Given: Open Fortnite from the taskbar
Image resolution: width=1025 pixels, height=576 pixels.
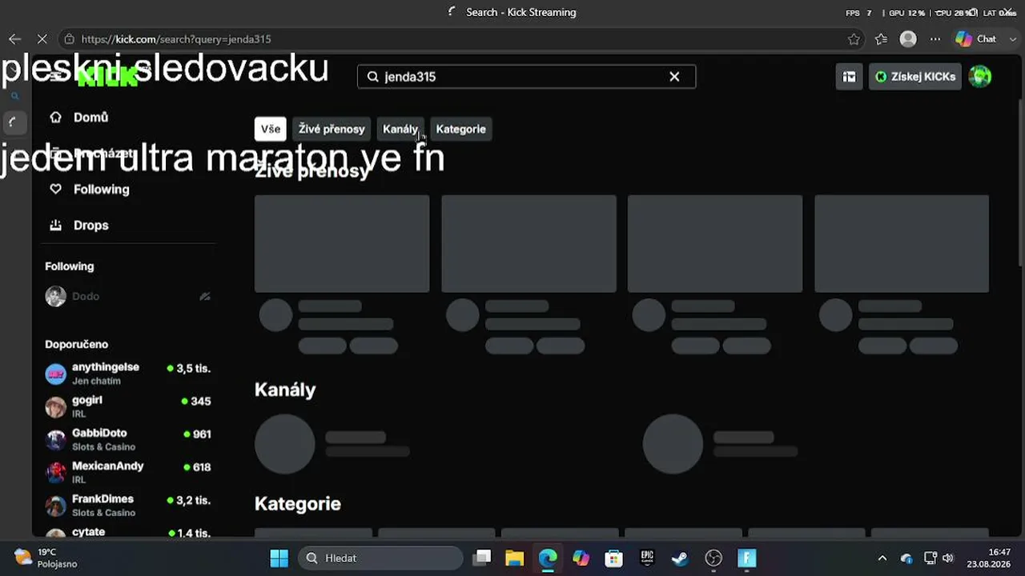Looking at the screenshot, I should (746, 558).
